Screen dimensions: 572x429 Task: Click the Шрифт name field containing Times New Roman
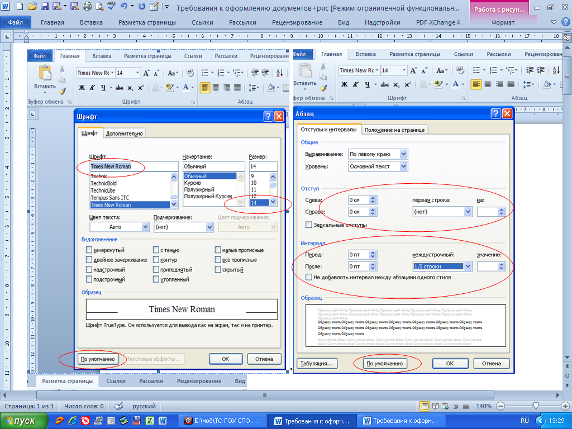(134, 166)
